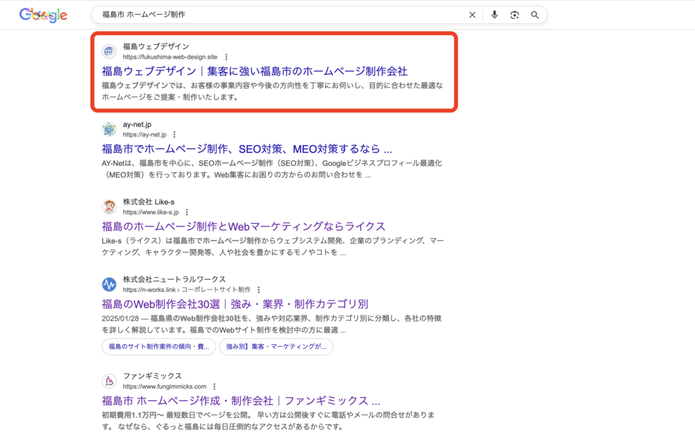Click the ay-net.jp site favicon
The image size is (695, 435).
point(109,129)
